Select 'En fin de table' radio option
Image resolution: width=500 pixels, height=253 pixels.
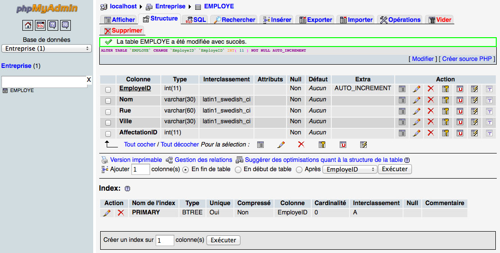[185, 170]
